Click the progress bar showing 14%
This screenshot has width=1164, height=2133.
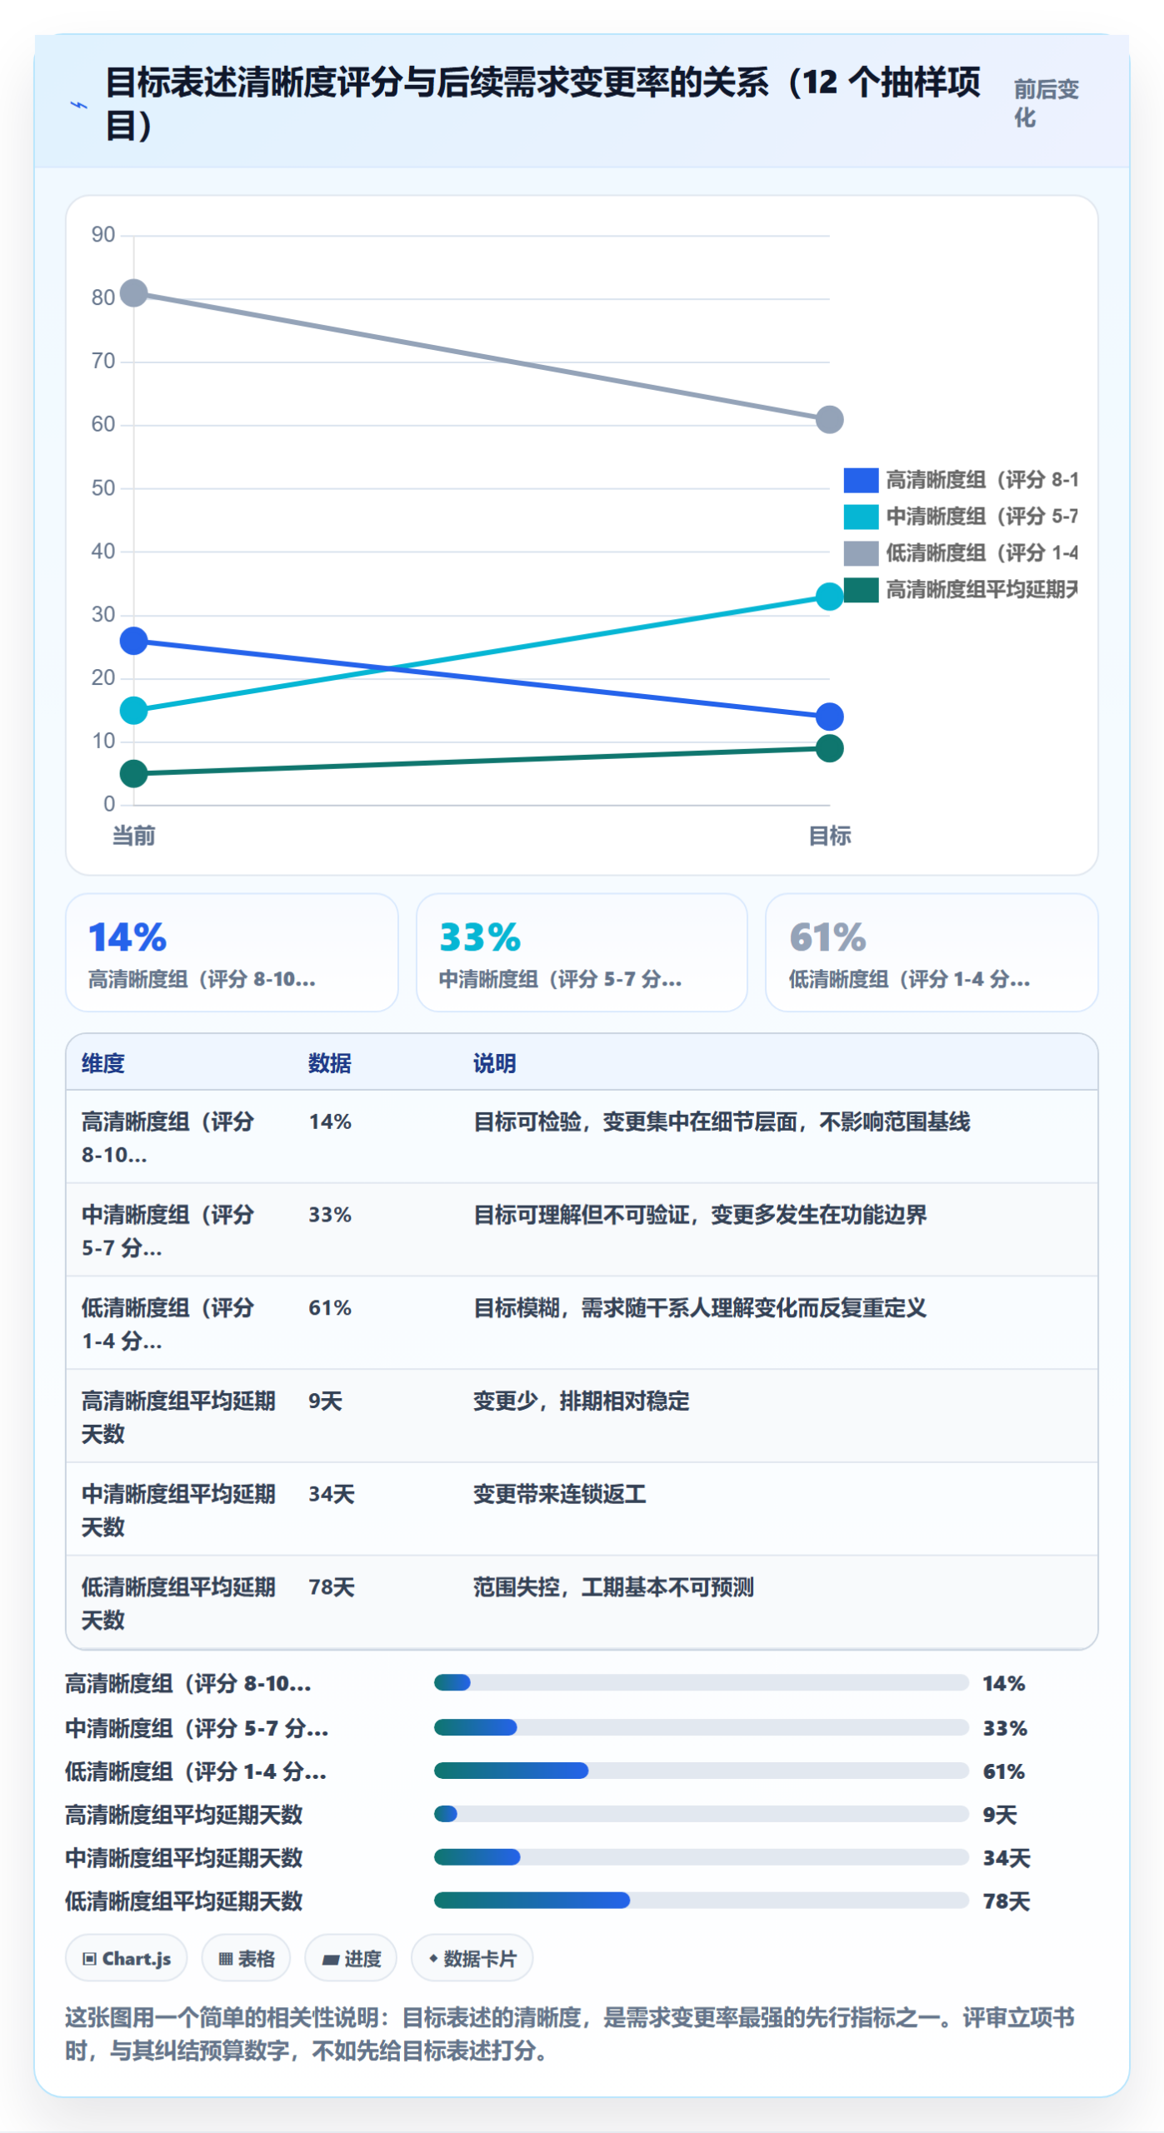pyautogui.click(x=701, y=1683)
